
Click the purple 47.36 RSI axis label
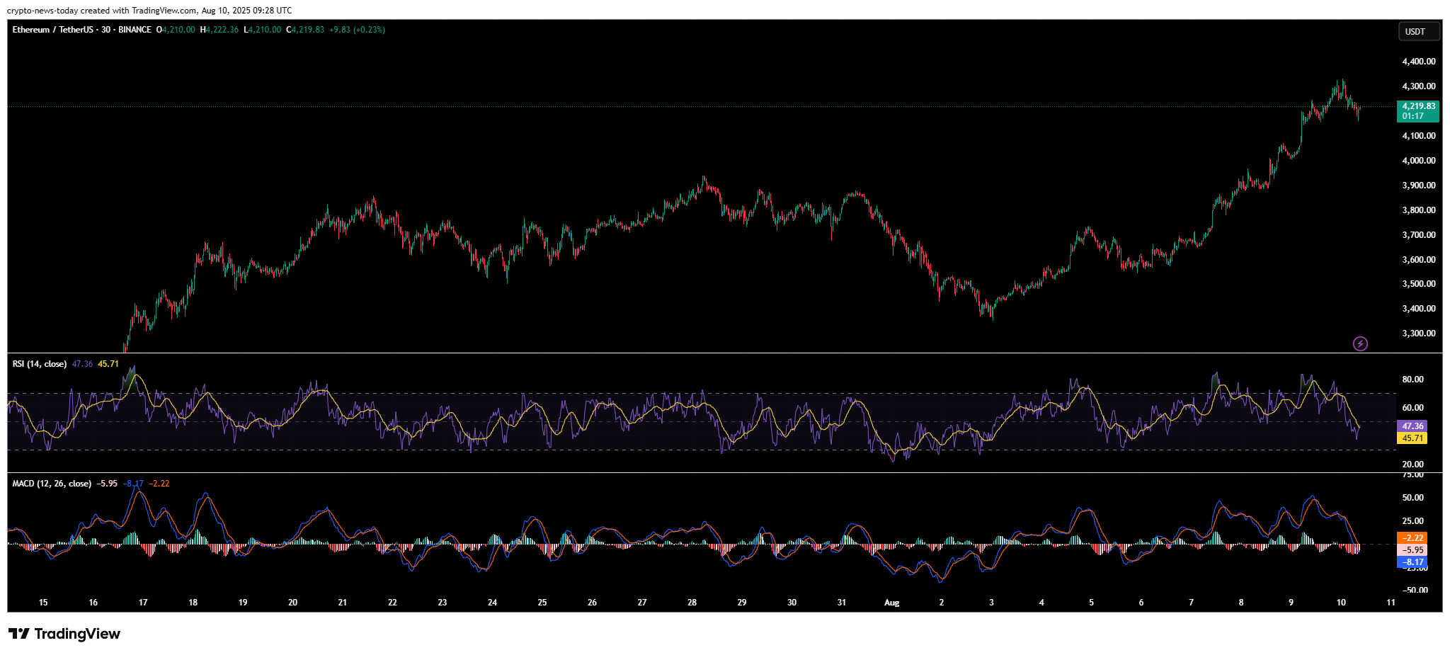click(1412, 426)
